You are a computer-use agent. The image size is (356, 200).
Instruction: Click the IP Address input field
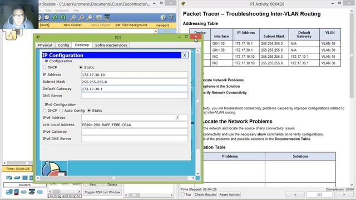(x=135, y=75)
